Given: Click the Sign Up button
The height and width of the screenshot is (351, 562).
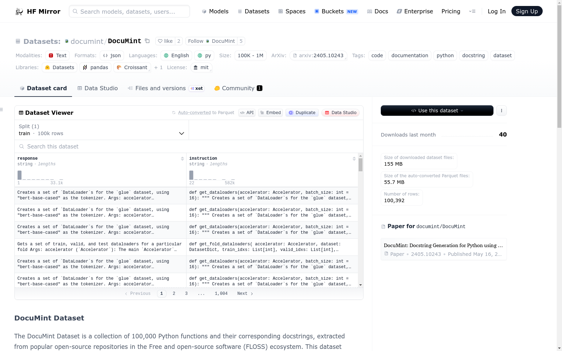Looking at the screenshot, I should (527, 11).
